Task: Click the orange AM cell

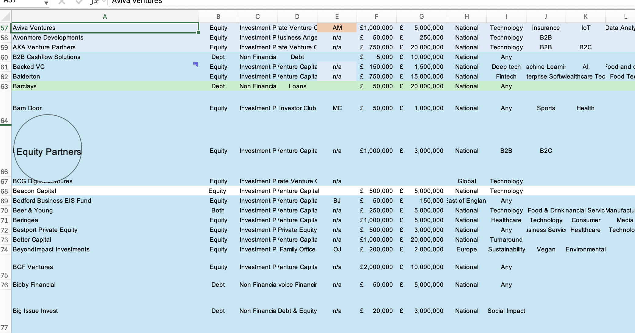Action: 337,28
